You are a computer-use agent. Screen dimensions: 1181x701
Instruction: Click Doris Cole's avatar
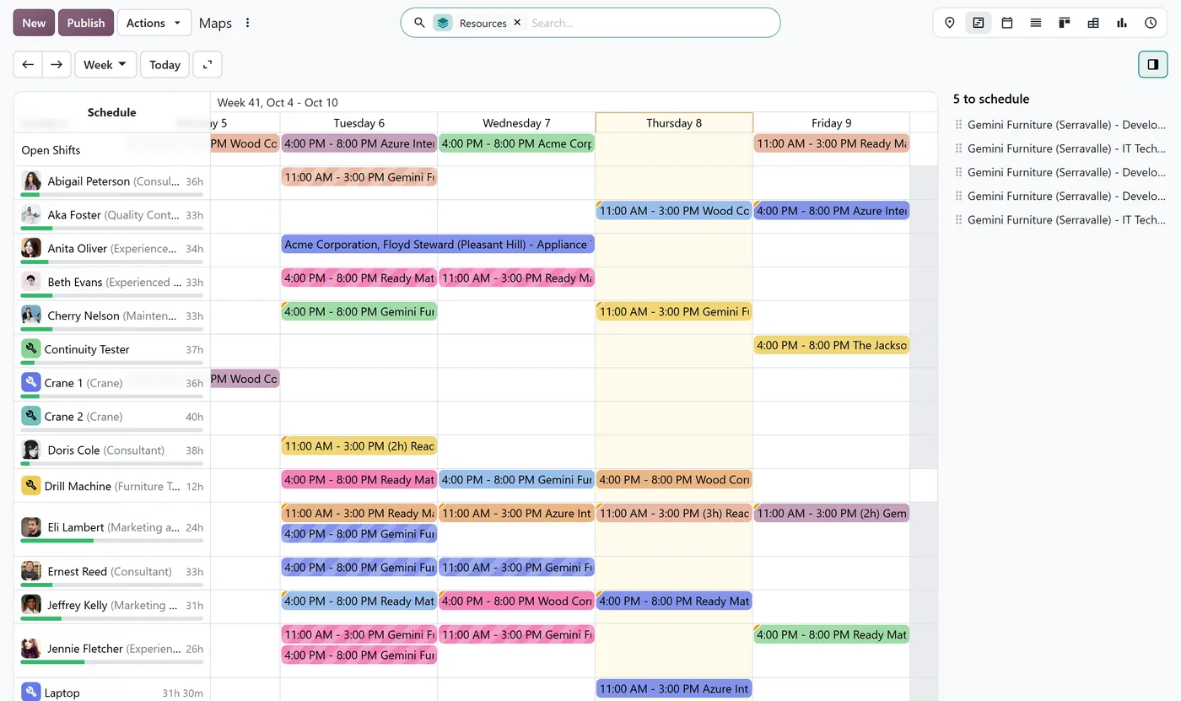(31, 450)
